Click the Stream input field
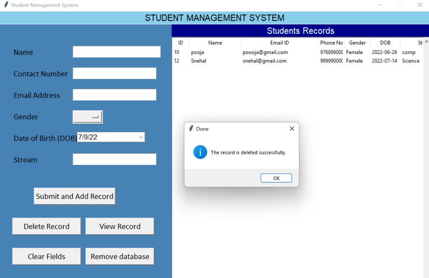 point(114,159)
